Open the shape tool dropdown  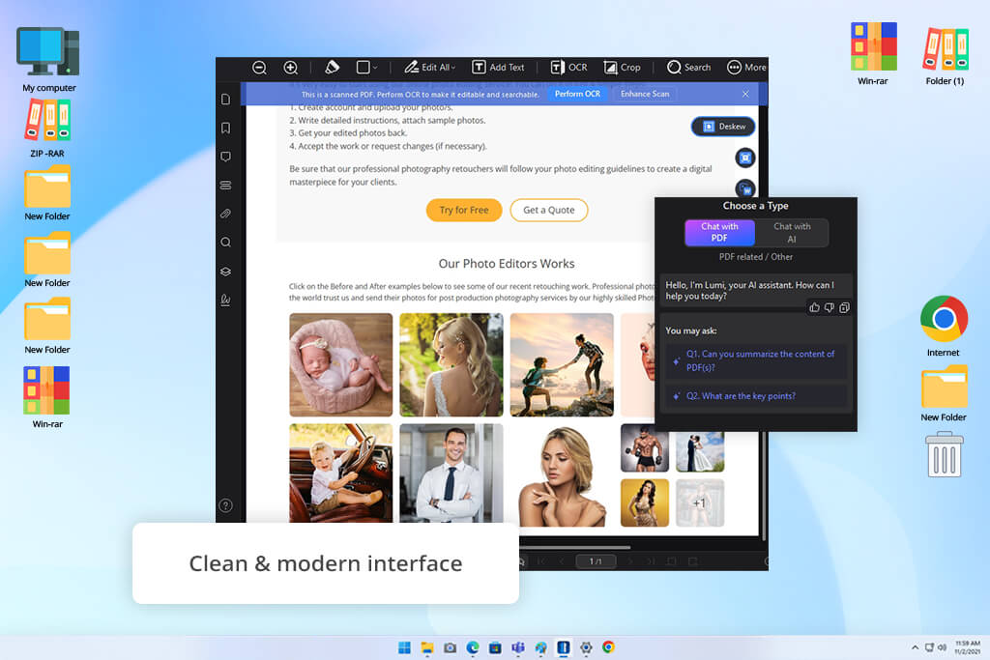tap(366, 67)
